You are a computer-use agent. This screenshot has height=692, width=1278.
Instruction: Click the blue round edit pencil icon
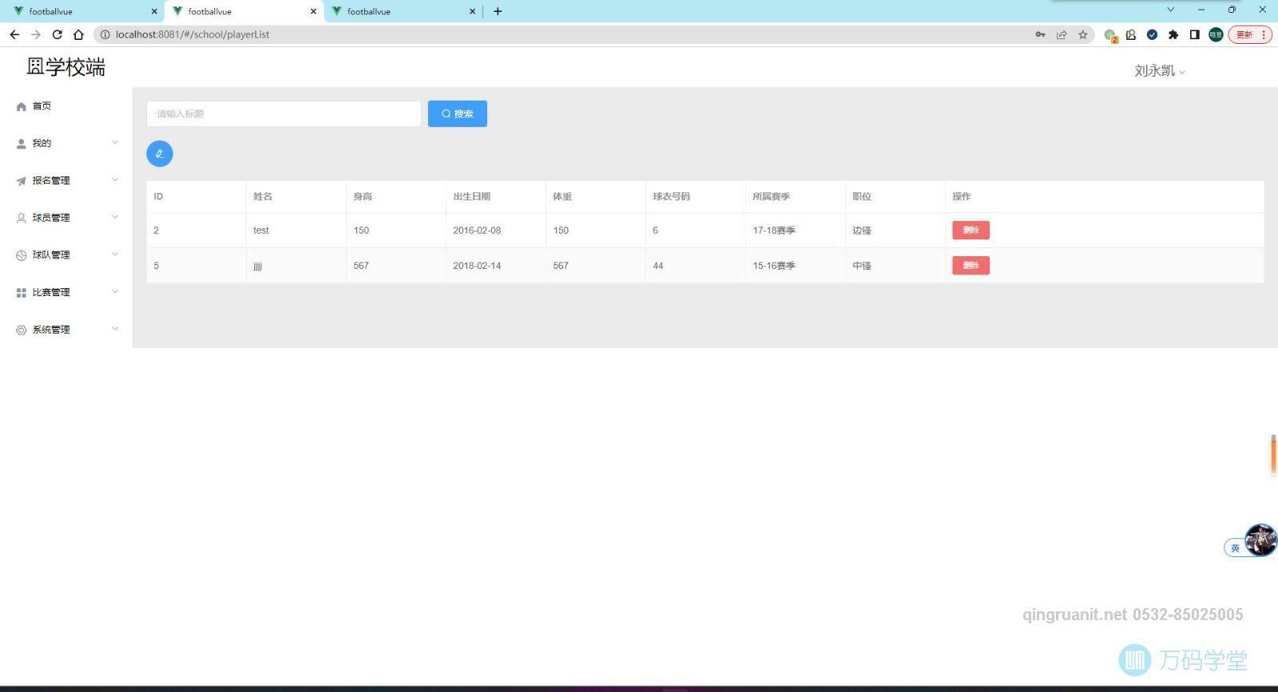coord(160,154)
